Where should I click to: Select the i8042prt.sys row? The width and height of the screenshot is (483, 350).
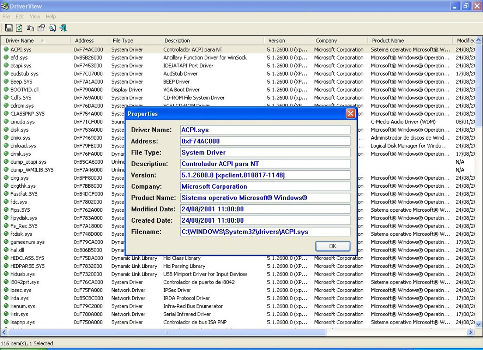pyautogui.click(x=237, y=282)
